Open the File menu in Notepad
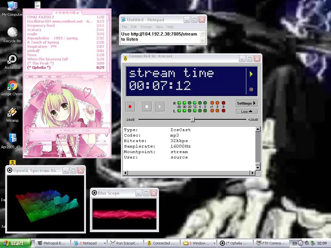Viewport: 331px width, 248px height. pyautogui.click(x=124, y=27)
